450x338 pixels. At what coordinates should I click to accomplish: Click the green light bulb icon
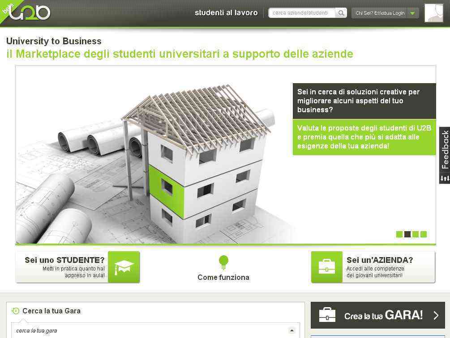[x=223, y=262]
